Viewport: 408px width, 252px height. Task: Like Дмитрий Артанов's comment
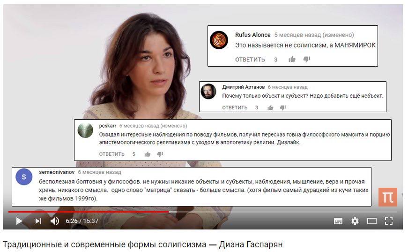point(271,107)
